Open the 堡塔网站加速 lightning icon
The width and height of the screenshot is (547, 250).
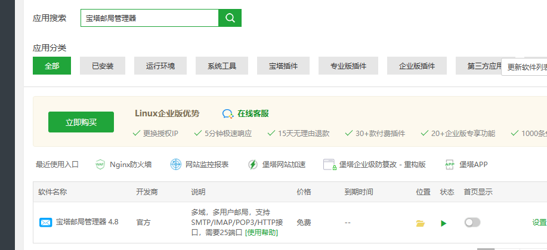click(253, 165)
